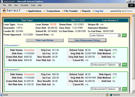Click Ins Fee value $4.00

(55, 54)
